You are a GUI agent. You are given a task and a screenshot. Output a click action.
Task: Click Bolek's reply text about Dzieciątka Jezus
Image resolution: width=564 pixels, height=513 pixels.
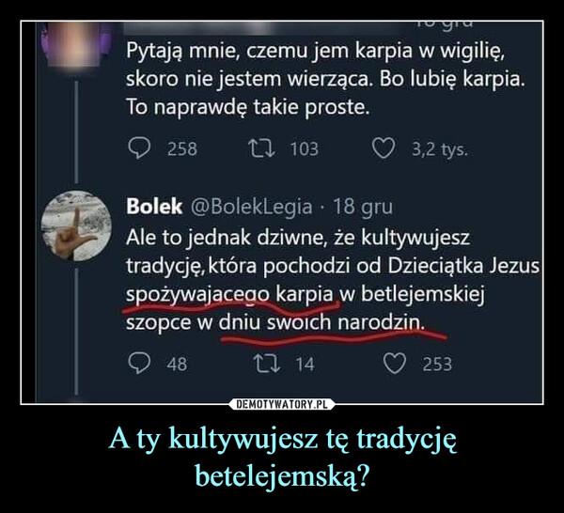point(333,280)
